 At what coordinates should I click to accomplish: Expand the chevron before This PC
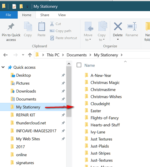tap(43, 55)
